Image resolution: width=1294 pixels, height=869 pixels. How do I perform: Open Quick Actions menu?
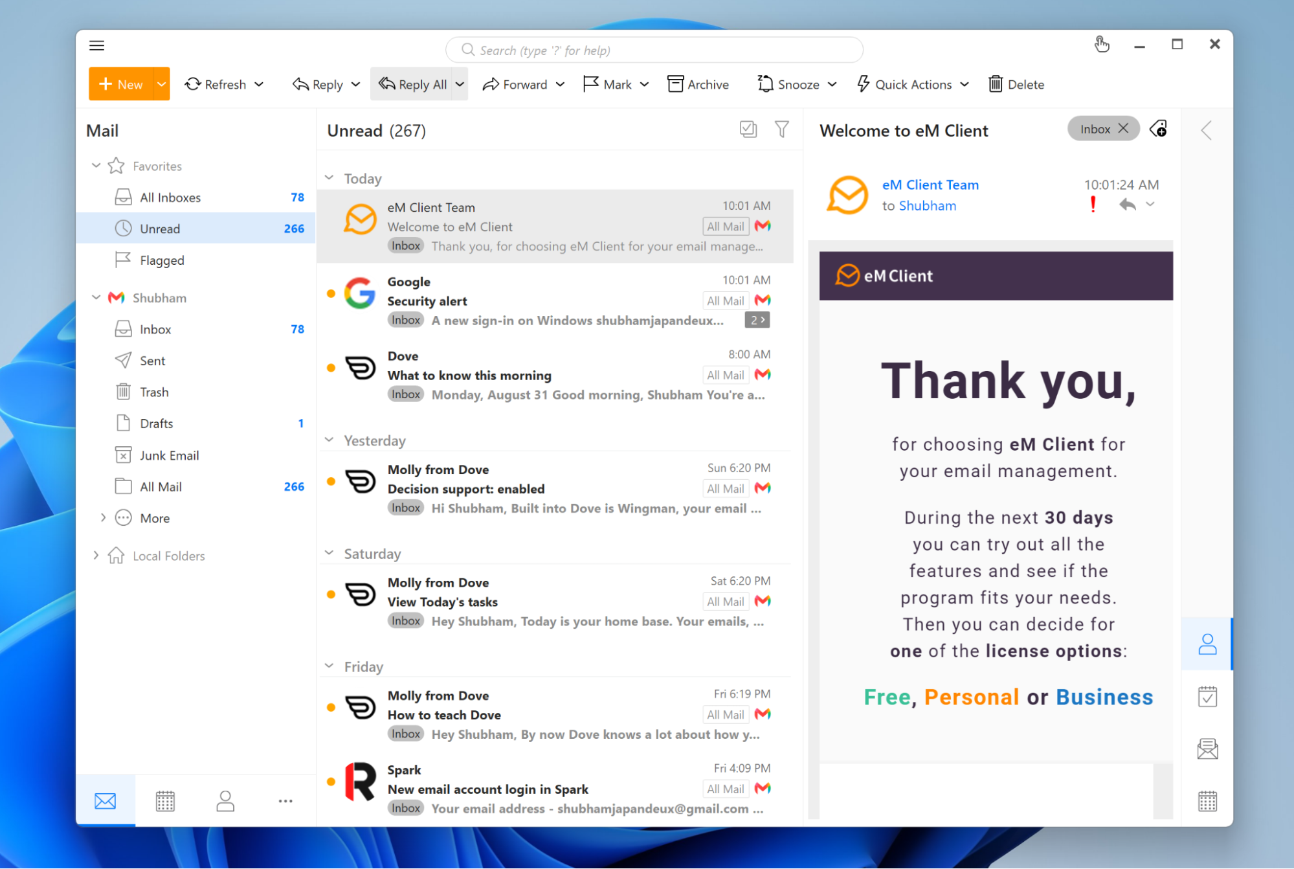point(913,84)
